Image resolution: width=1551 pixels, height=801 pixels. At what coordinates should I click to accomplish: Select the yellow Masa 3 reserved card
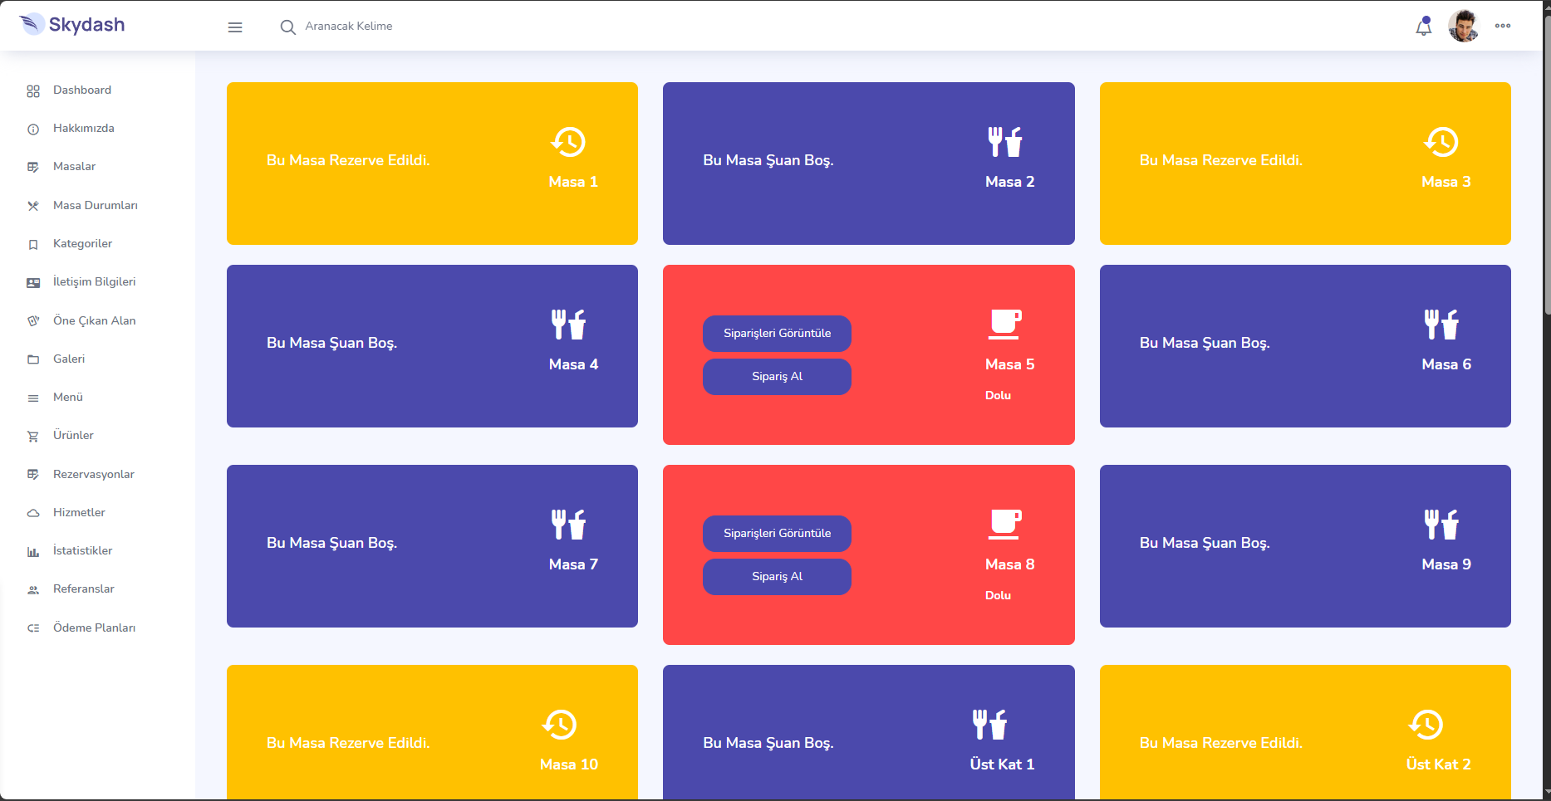1304,164
